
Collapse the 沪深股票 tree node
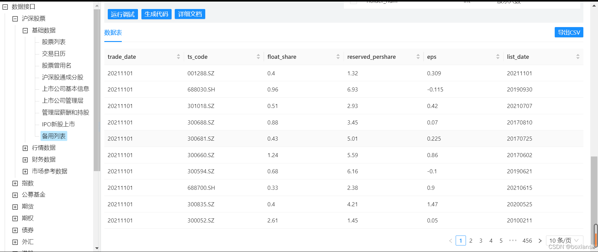click(x=15, y=19)
